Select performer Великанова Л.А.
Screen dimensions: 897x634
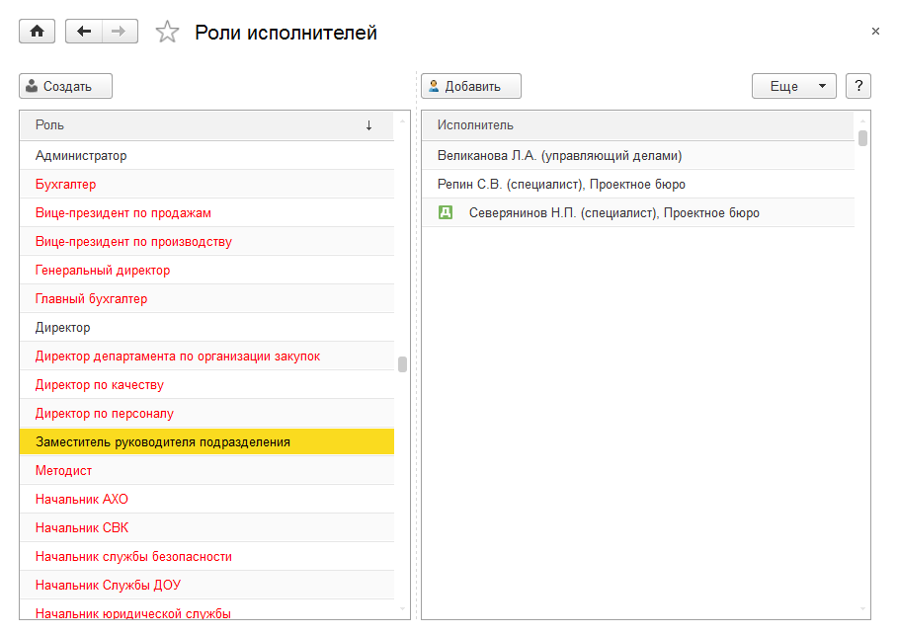click(559, 155)
